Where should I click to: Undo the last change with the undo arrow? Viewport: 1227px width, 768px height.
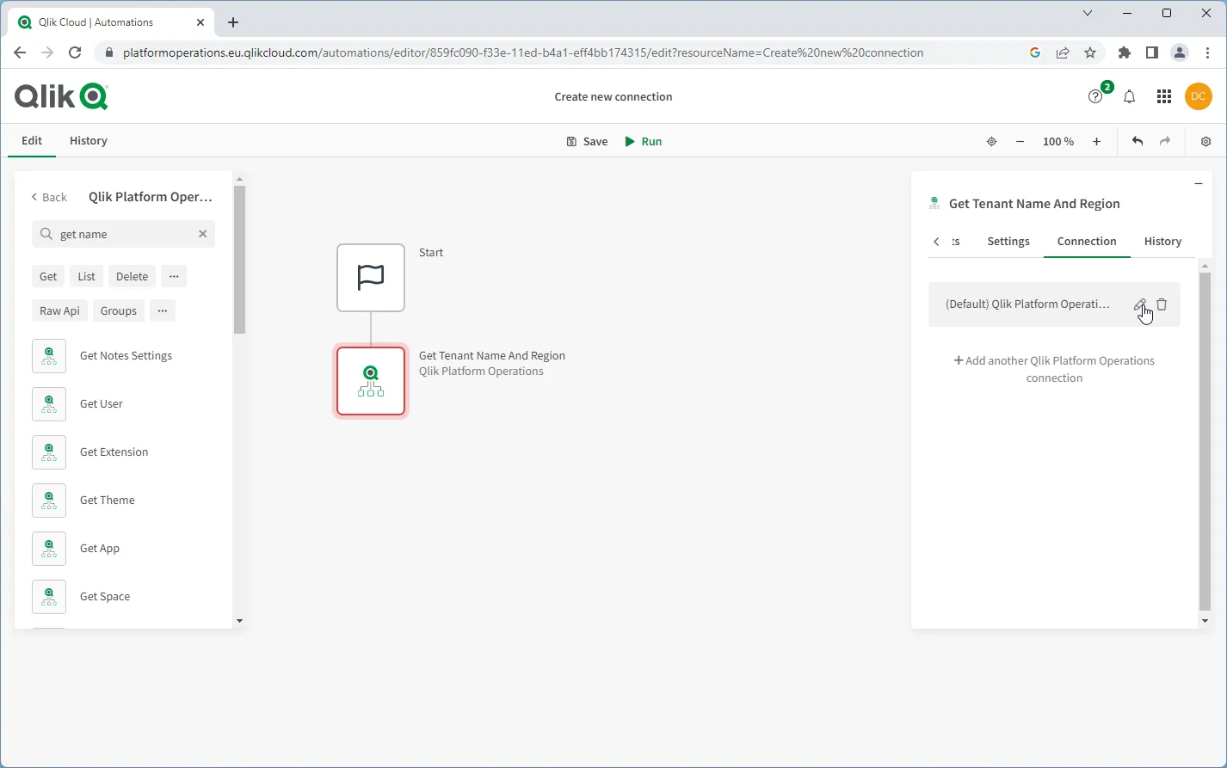tap(1136, 141)
